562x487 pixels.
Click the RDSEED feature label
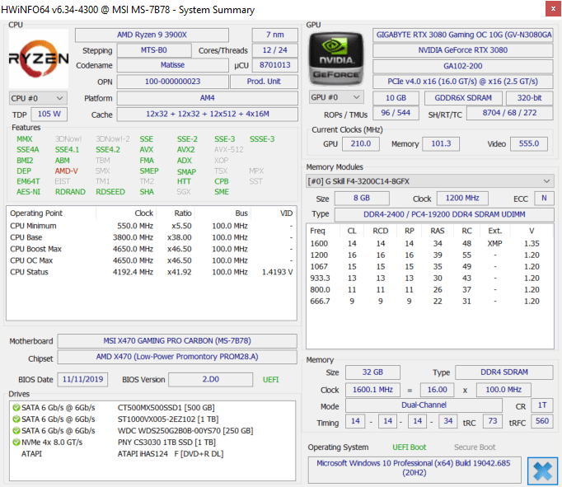(110, 192)
